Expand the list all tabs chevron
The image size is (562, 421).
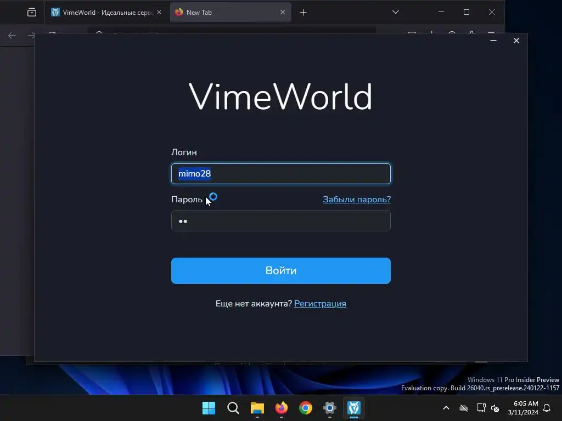coord(395,12)
